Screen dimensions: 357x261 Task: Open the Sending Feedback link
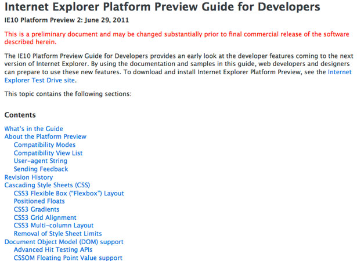[x=41, y=169]
